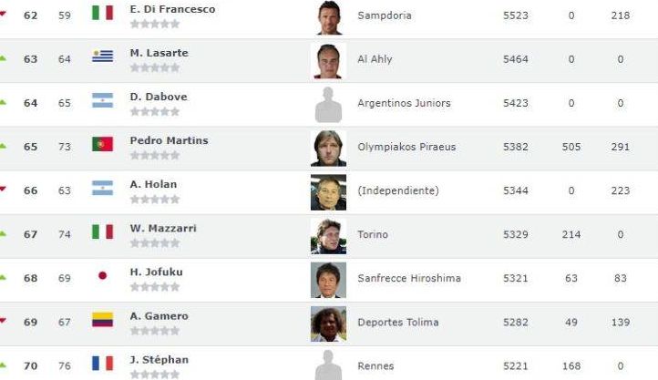Open Pedro Martins coach profile
The image size is (658, 380).
pos(169,140)
